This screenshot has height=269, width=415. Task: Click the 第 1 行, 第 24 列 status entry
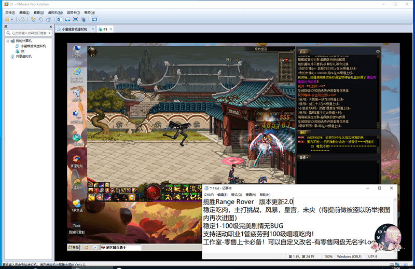301,257
